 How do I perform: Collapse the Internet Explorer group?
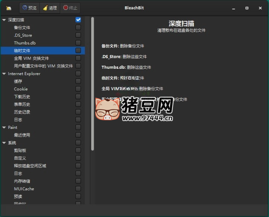[x=4, y=74]
